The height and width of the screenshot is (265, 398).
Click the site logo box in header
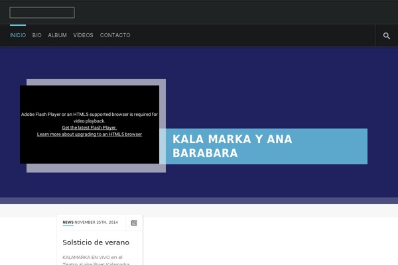(42, 13)
